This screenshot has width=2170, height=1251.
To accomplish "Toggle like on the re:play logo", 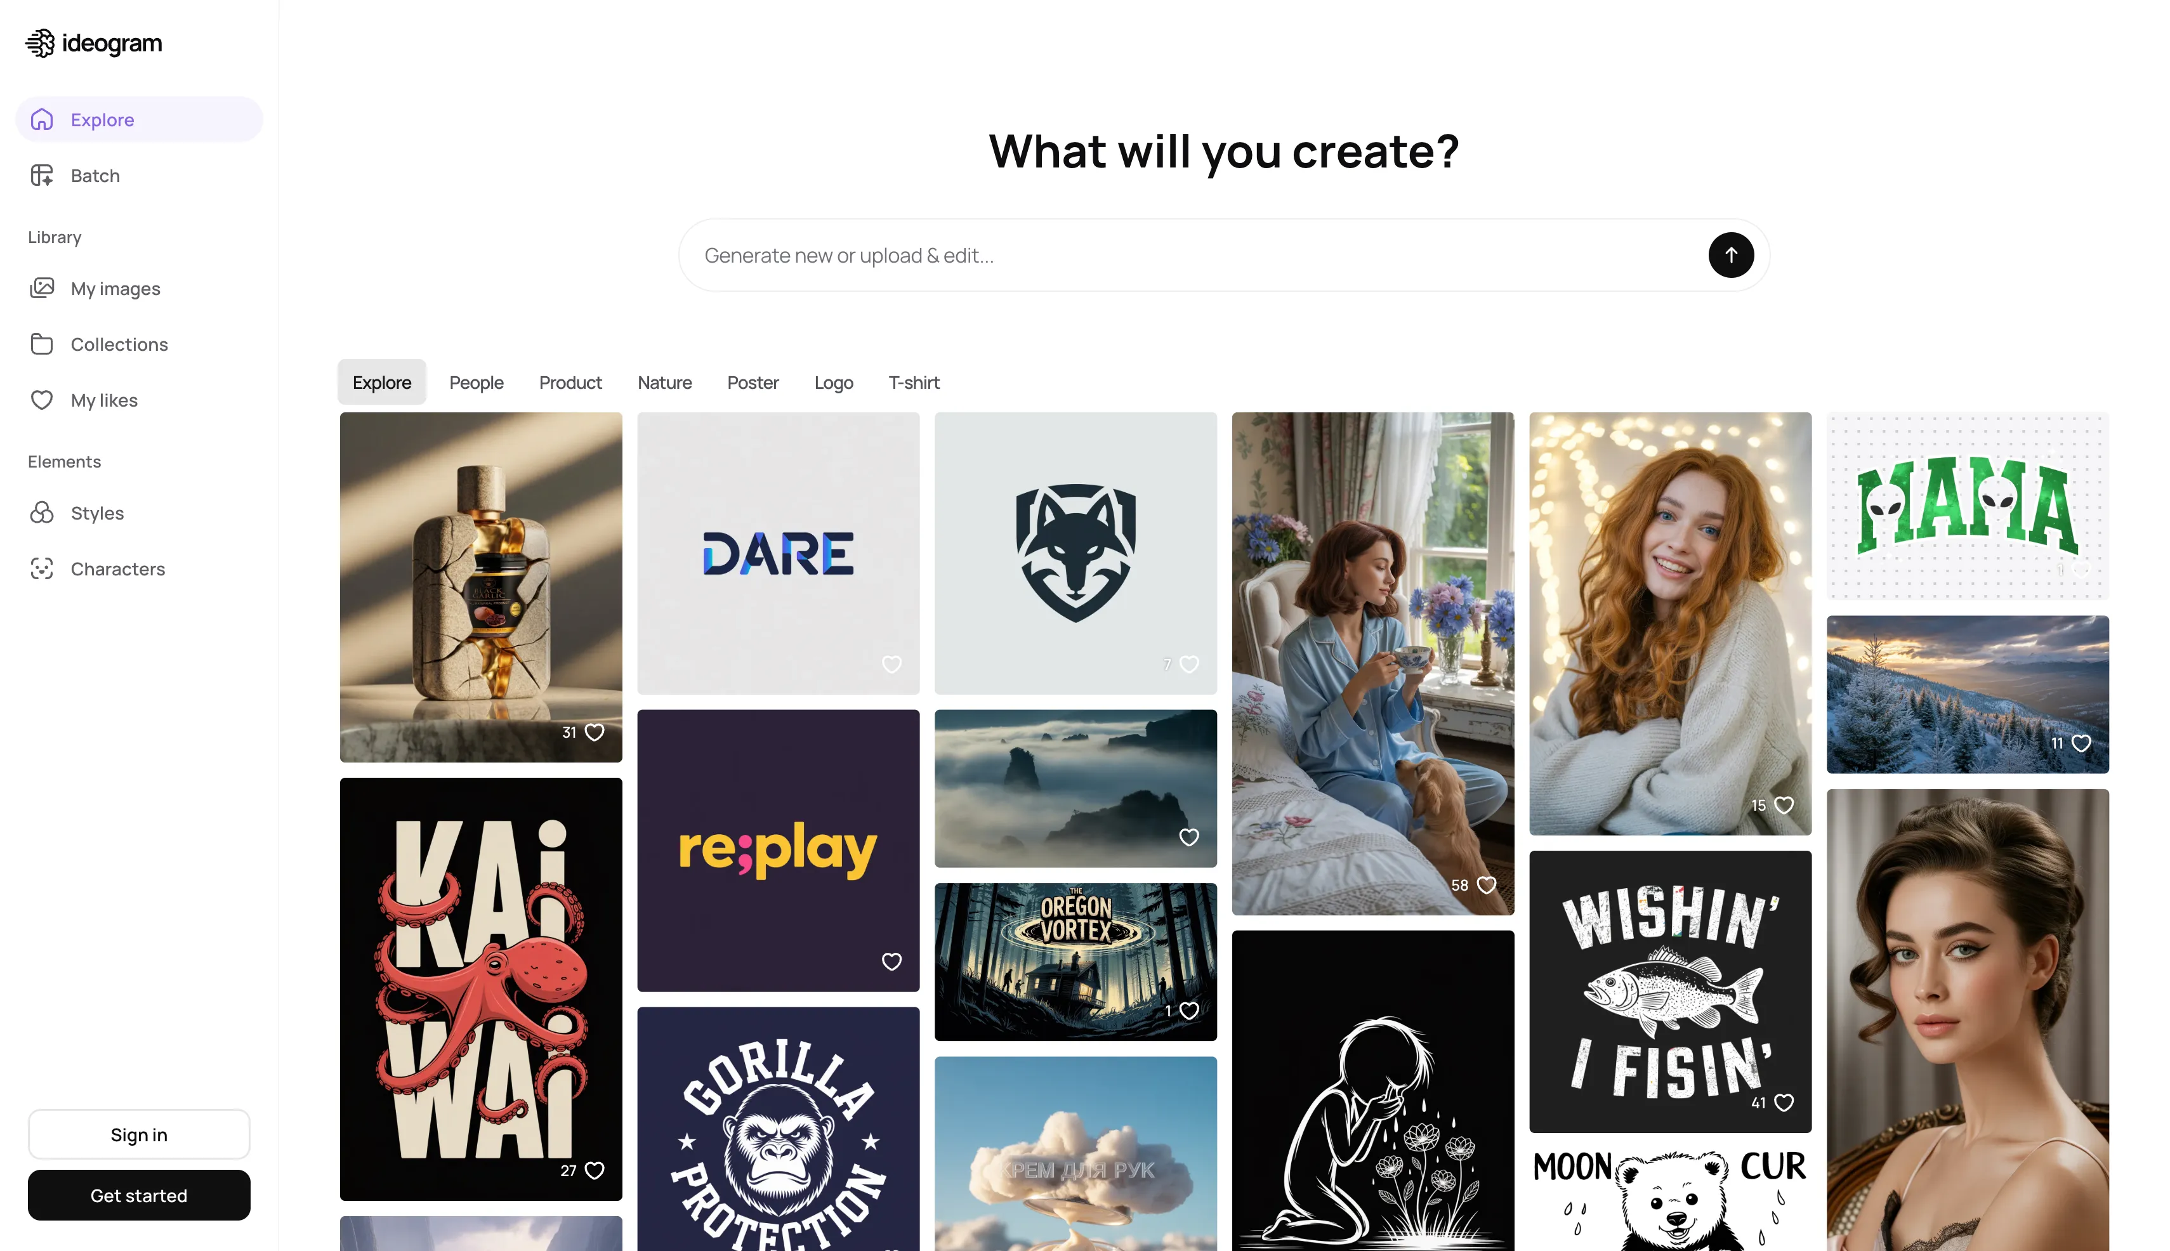I will point(891,962).
